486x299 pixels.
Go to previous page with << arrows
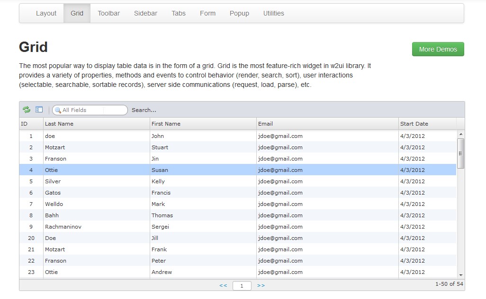pos(223,285)
